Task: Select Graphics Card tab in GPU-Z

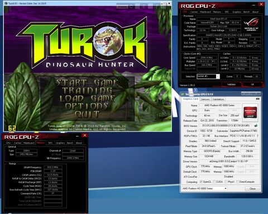Action: (x=190, y=99)
